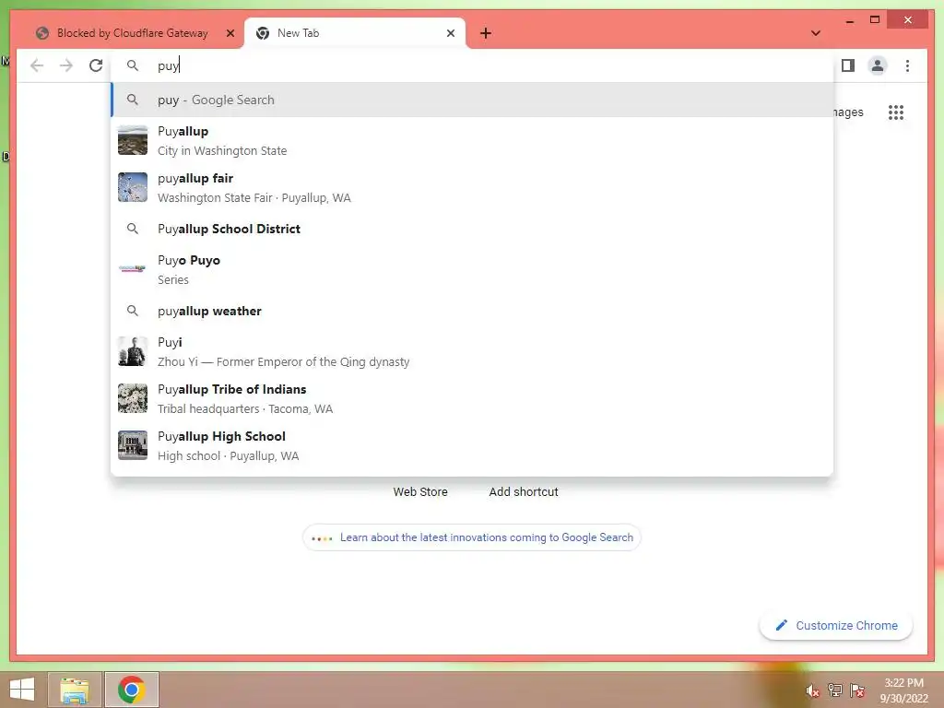The height and width of the screenshot is (708, 944).
Task: Minimize the Chrome window
Action: (849, 20)
